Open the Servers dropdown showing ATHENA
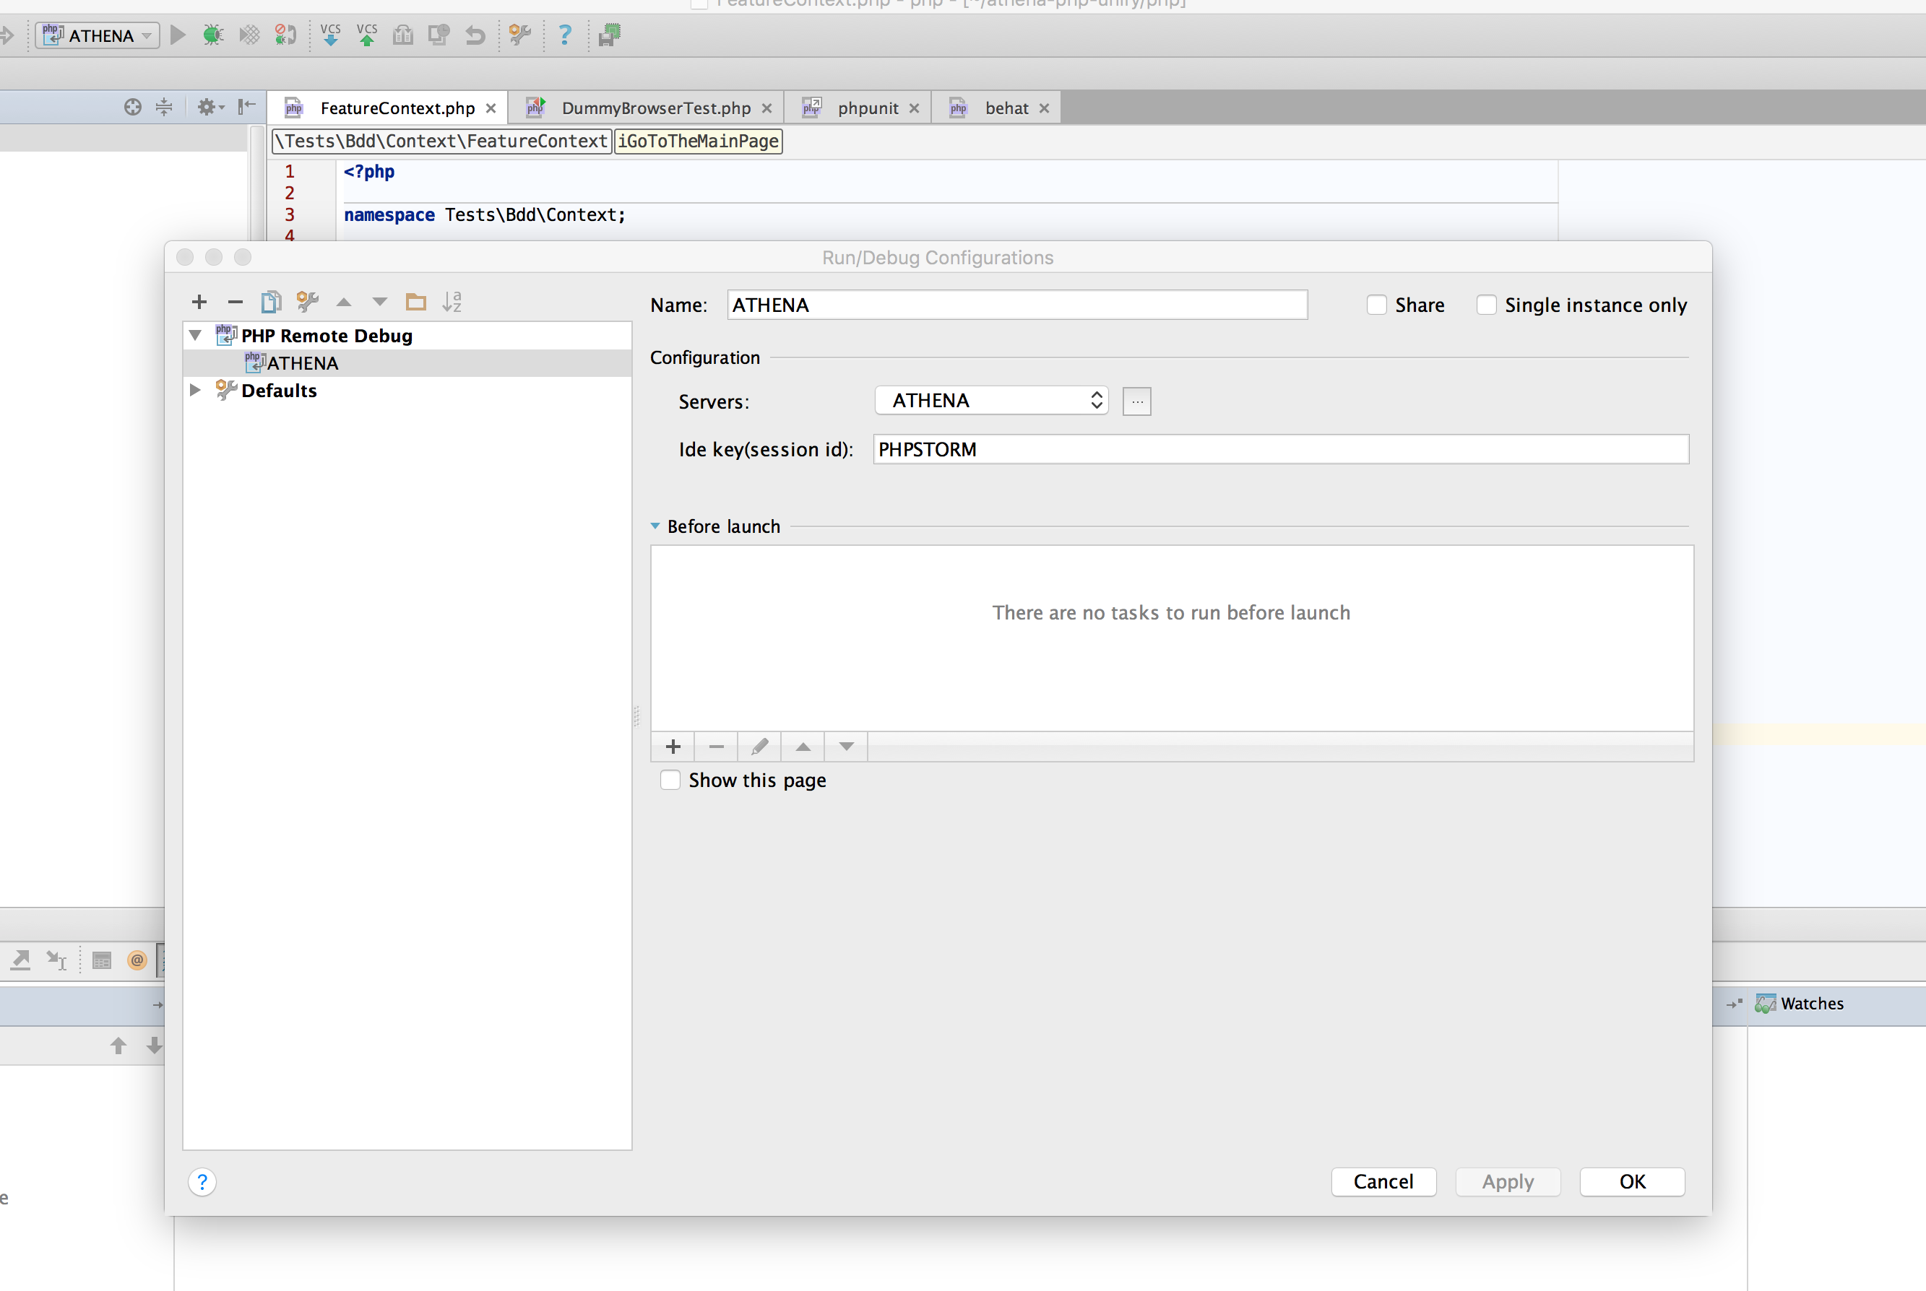Image resolution: width=1926 pixels, height=1291 pixels. tap(992, 400)
